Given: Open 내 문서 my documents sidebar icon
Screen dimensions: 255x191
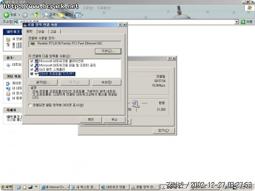Looking at the screenshot, I should 8,94.
